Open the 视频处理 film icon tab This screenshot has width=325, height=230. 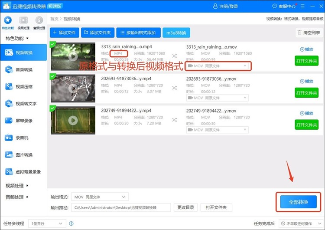click(x=23, y=23)
